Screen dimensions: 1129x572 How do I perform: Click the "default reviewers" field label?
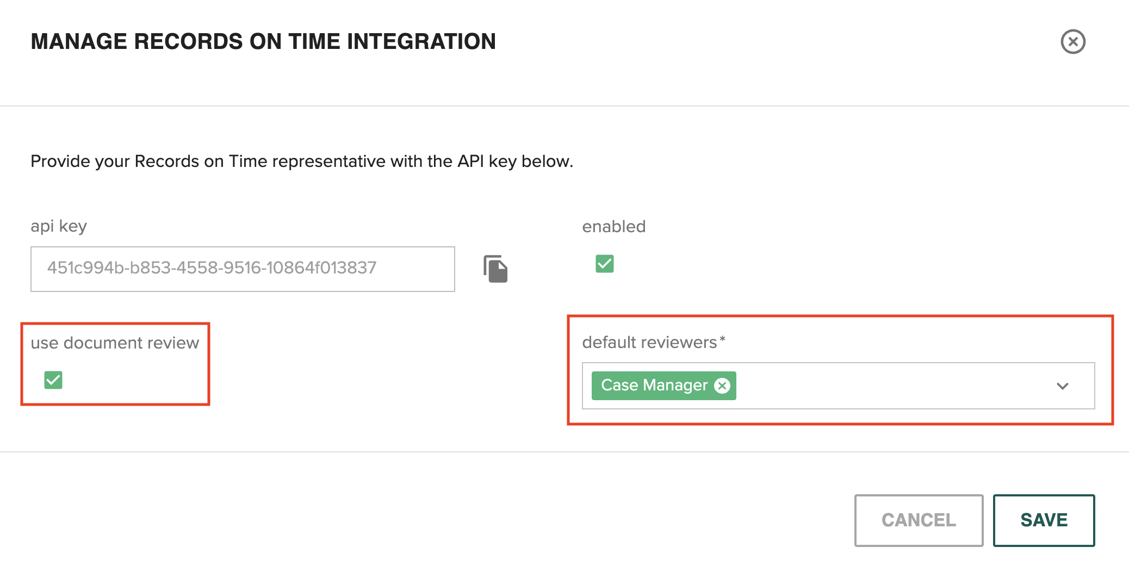pos(649,342)
